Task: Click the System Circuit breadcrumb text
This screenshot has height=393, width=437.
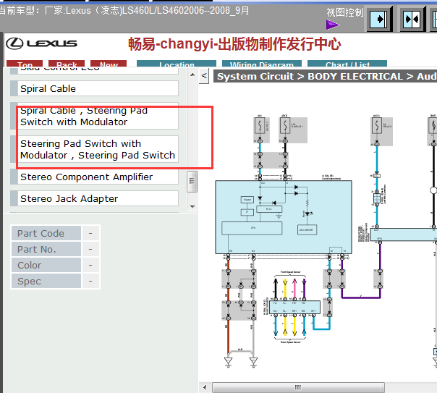Action: tap(255, 76)
